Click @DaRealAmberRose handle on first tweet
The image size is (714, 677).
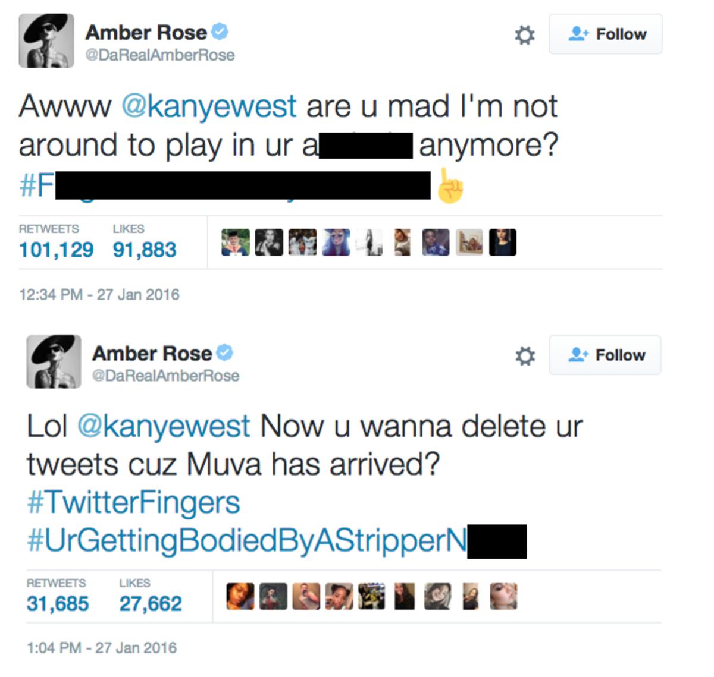(160, 55)
